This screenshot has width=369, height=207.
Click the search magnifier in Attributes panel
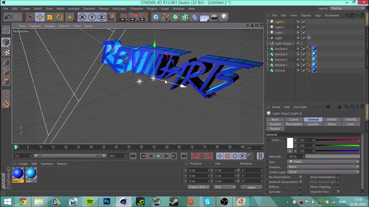tap(347, 107)
